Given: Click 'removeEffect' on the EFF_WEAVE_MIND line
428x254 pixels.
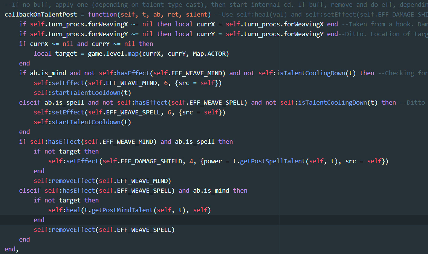Looking at the screenshot, I should click(x=73, y=181).
